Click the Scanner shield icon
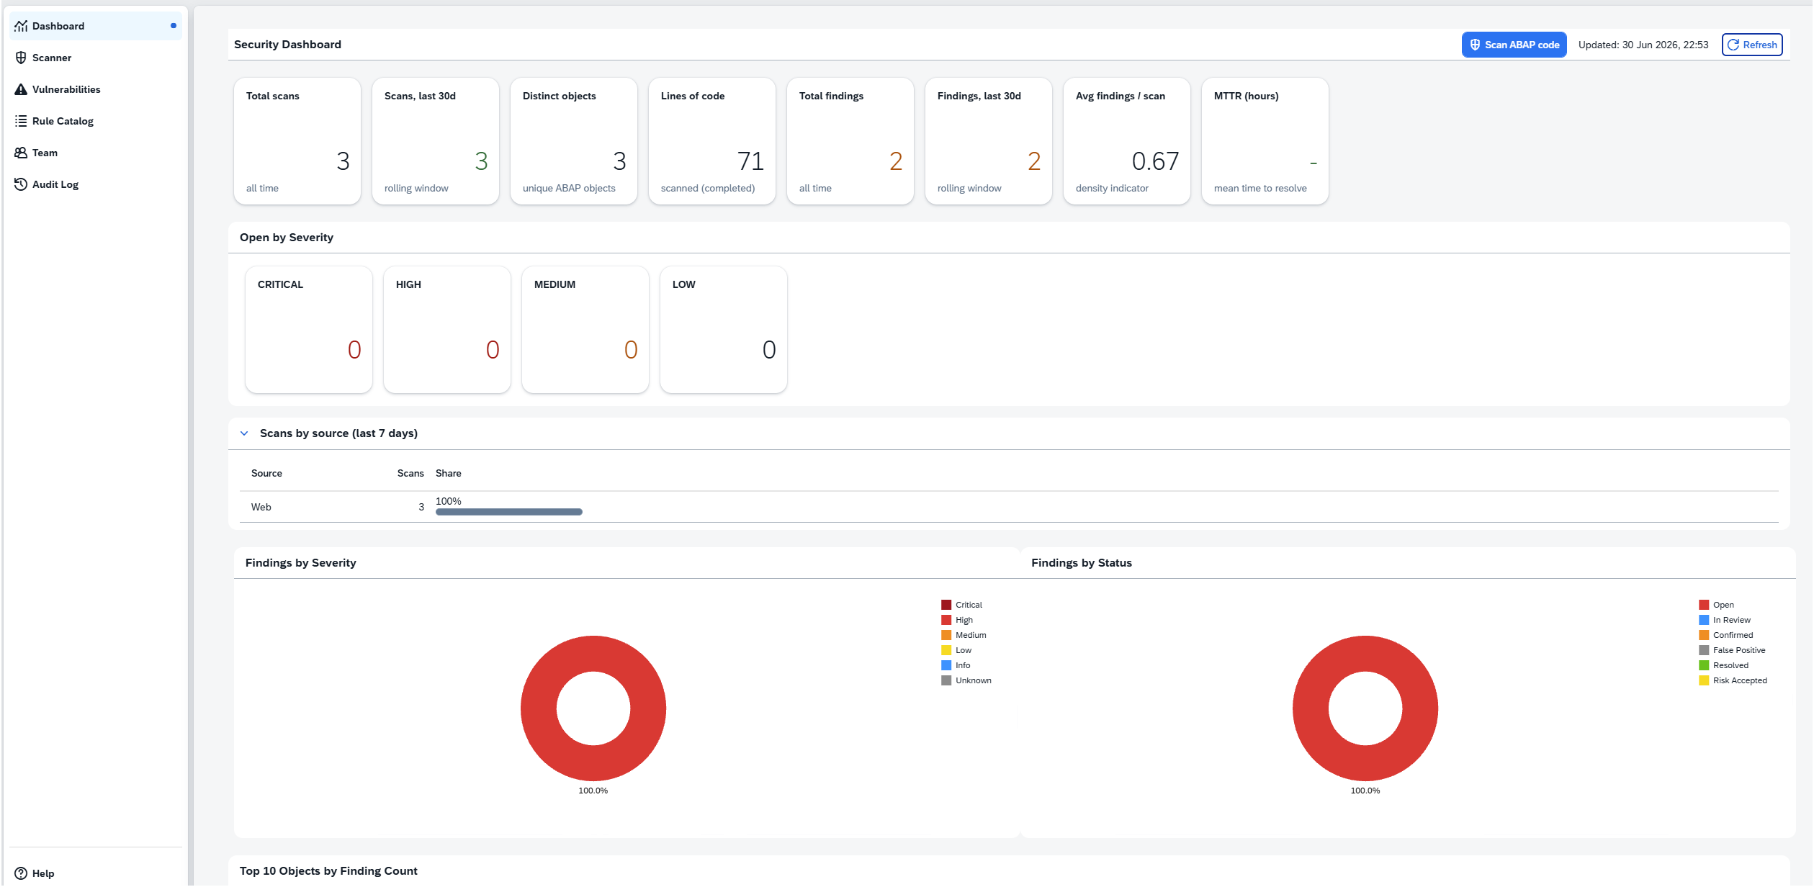This screenshot has height=887, width=1814. pyautogui.click(x=21, y=58)
